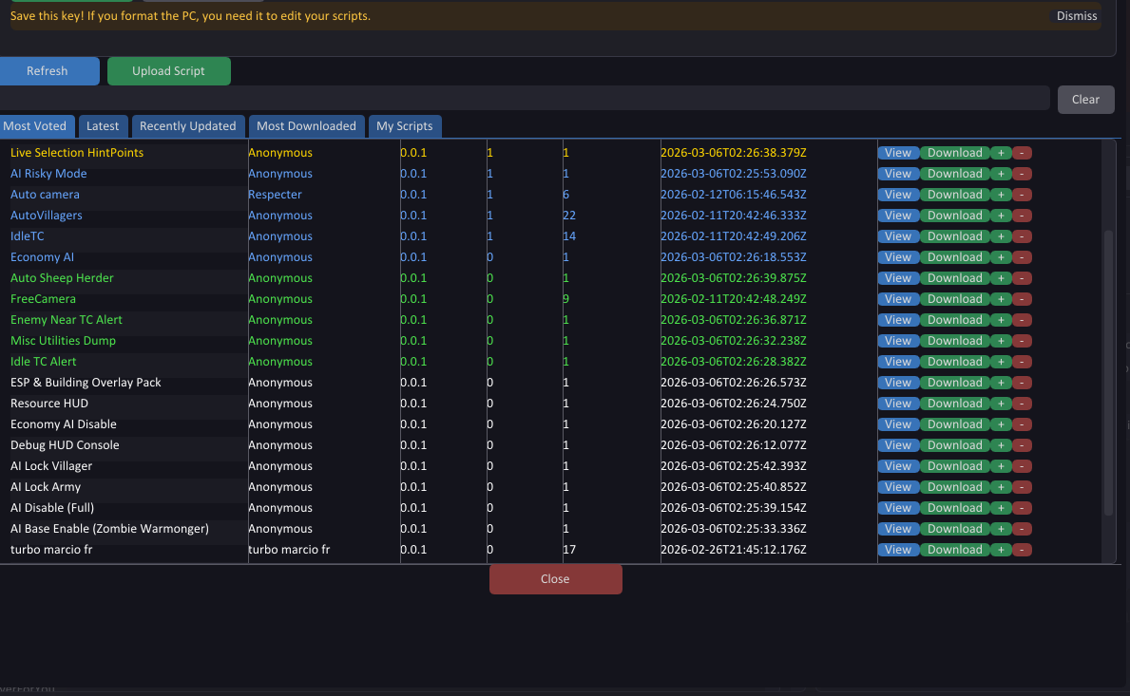
Task: Click the script list vertical scrollbar
Action: (1107, 370)
